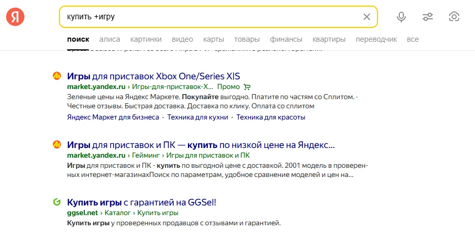Image resolution: width=475 pixels, height=238 pixels.
Task: Open image search camera icon
Action: pyautogui.click(x=454, y=17)
